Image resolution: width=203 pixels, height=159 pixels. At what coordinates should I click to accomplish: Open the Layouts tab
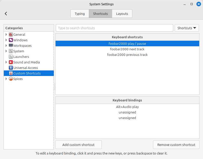point(122,14)
